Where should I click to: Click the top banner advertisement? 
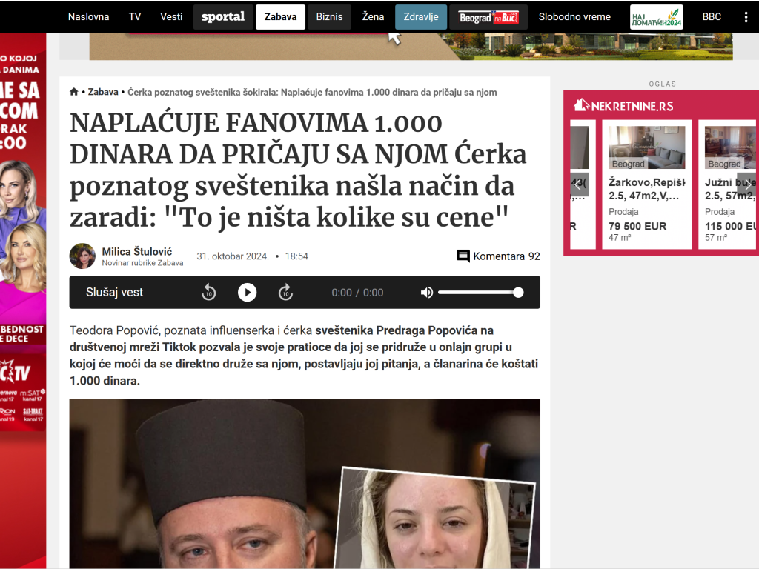pyautogui.click(x=411, y=47)
